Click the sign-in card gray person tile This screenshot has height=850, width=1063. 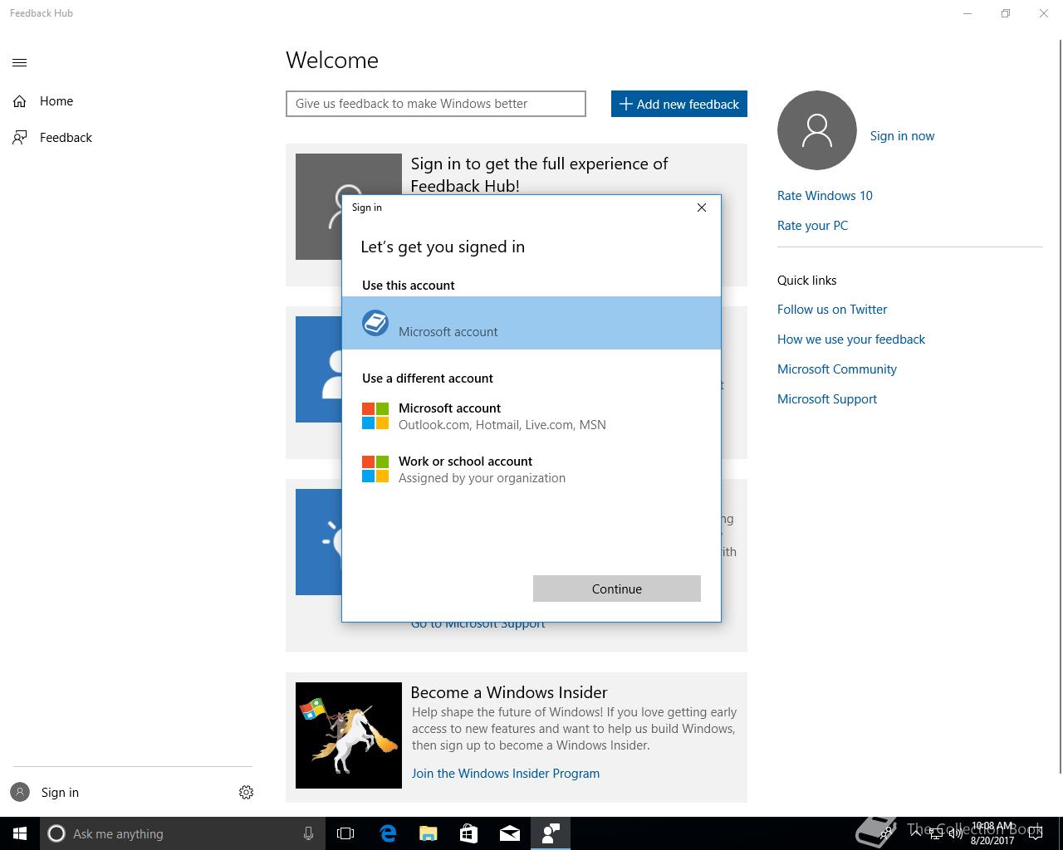pos(319,207)
